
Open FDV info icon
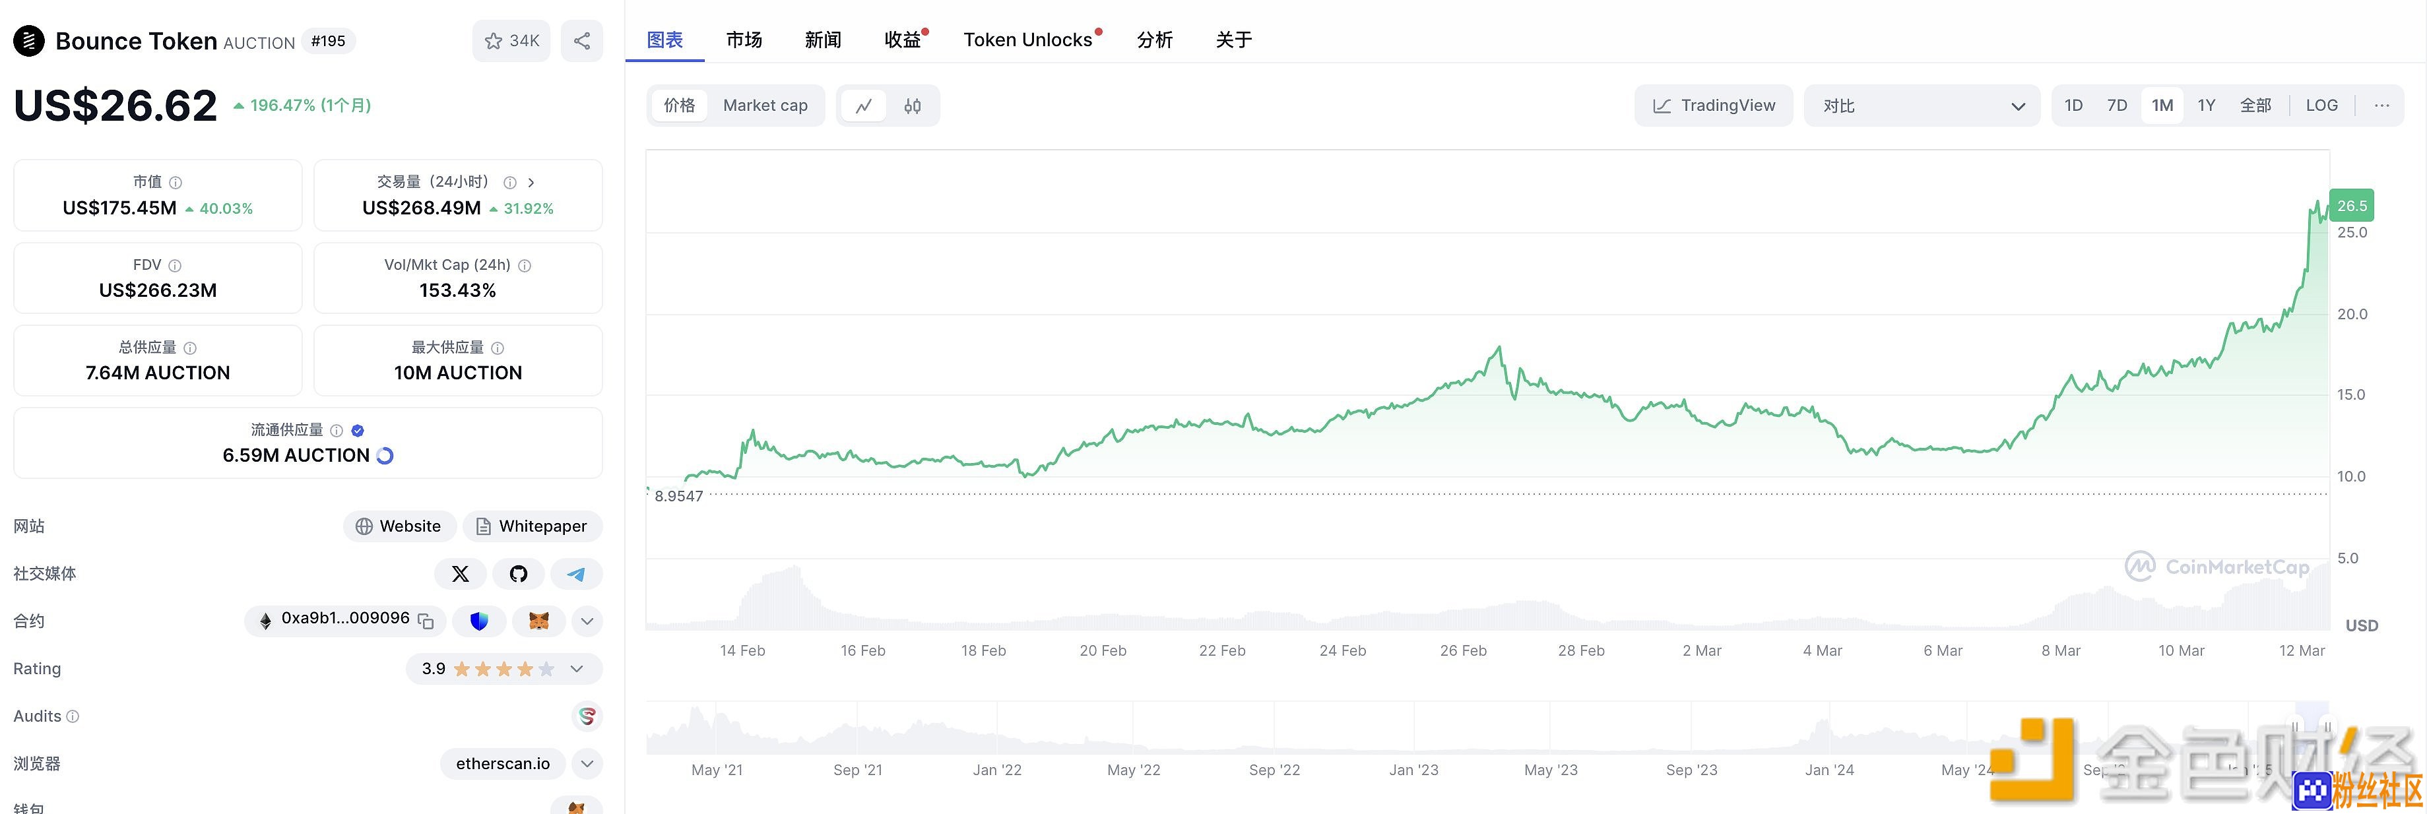[174, 266]
